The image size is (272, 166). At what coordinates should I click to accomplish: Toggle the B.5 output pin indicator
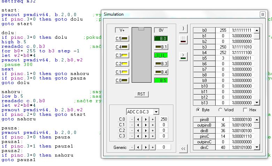click(161, 80)
